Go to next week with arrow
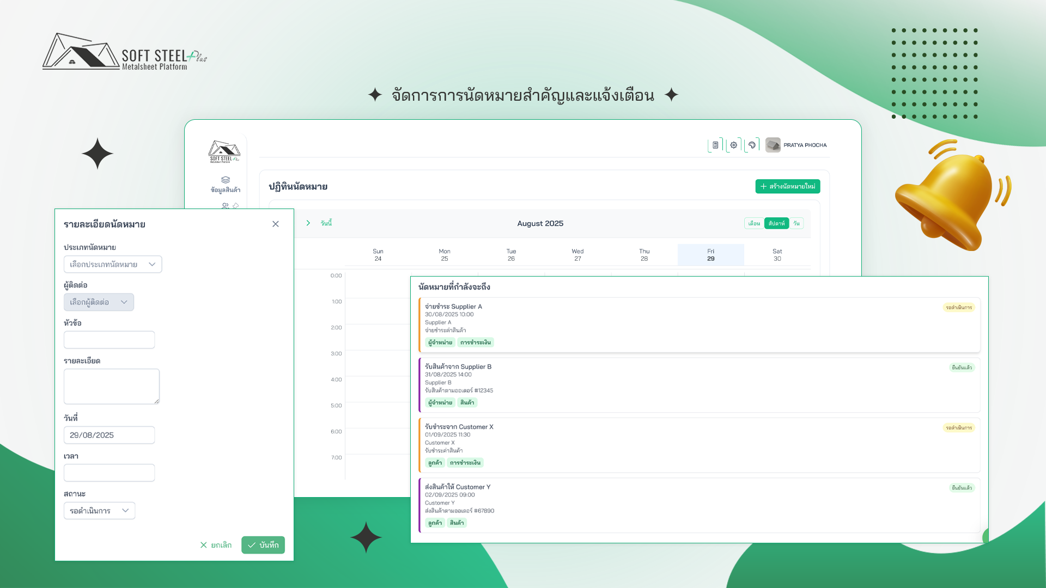This screenshot has height=588, width=1046. coord(308,223)
